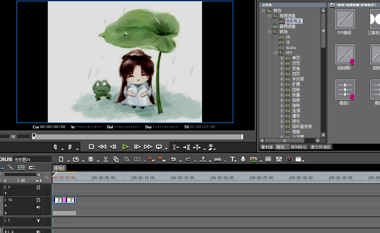Switch to the 素材库 tab
The height and width of the screenshot is (233, 380).
(267, 147)
